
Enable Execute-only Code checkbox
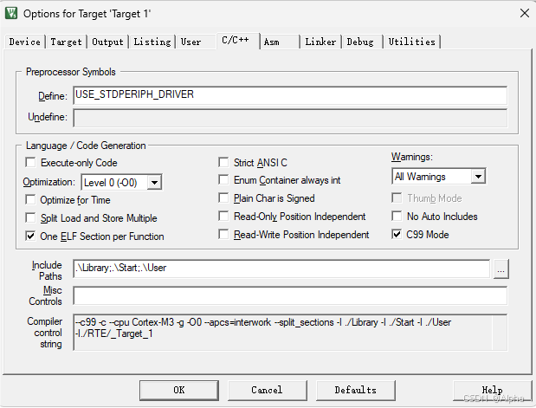[30, 162]
